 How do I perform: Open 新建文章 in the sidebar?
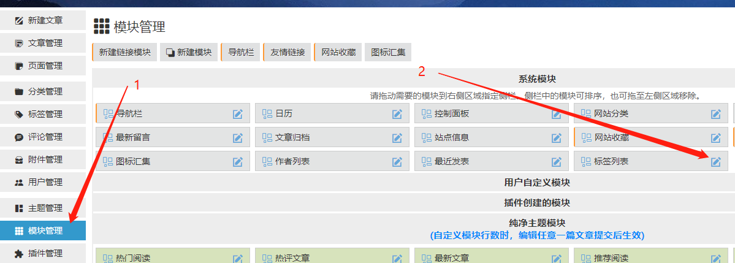point(43,20)
